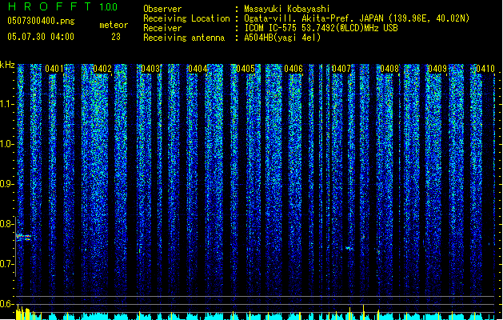Screen dimensions: 503x320
Task: Click the Receiving antenna label
Action: (x=184, y=38)
